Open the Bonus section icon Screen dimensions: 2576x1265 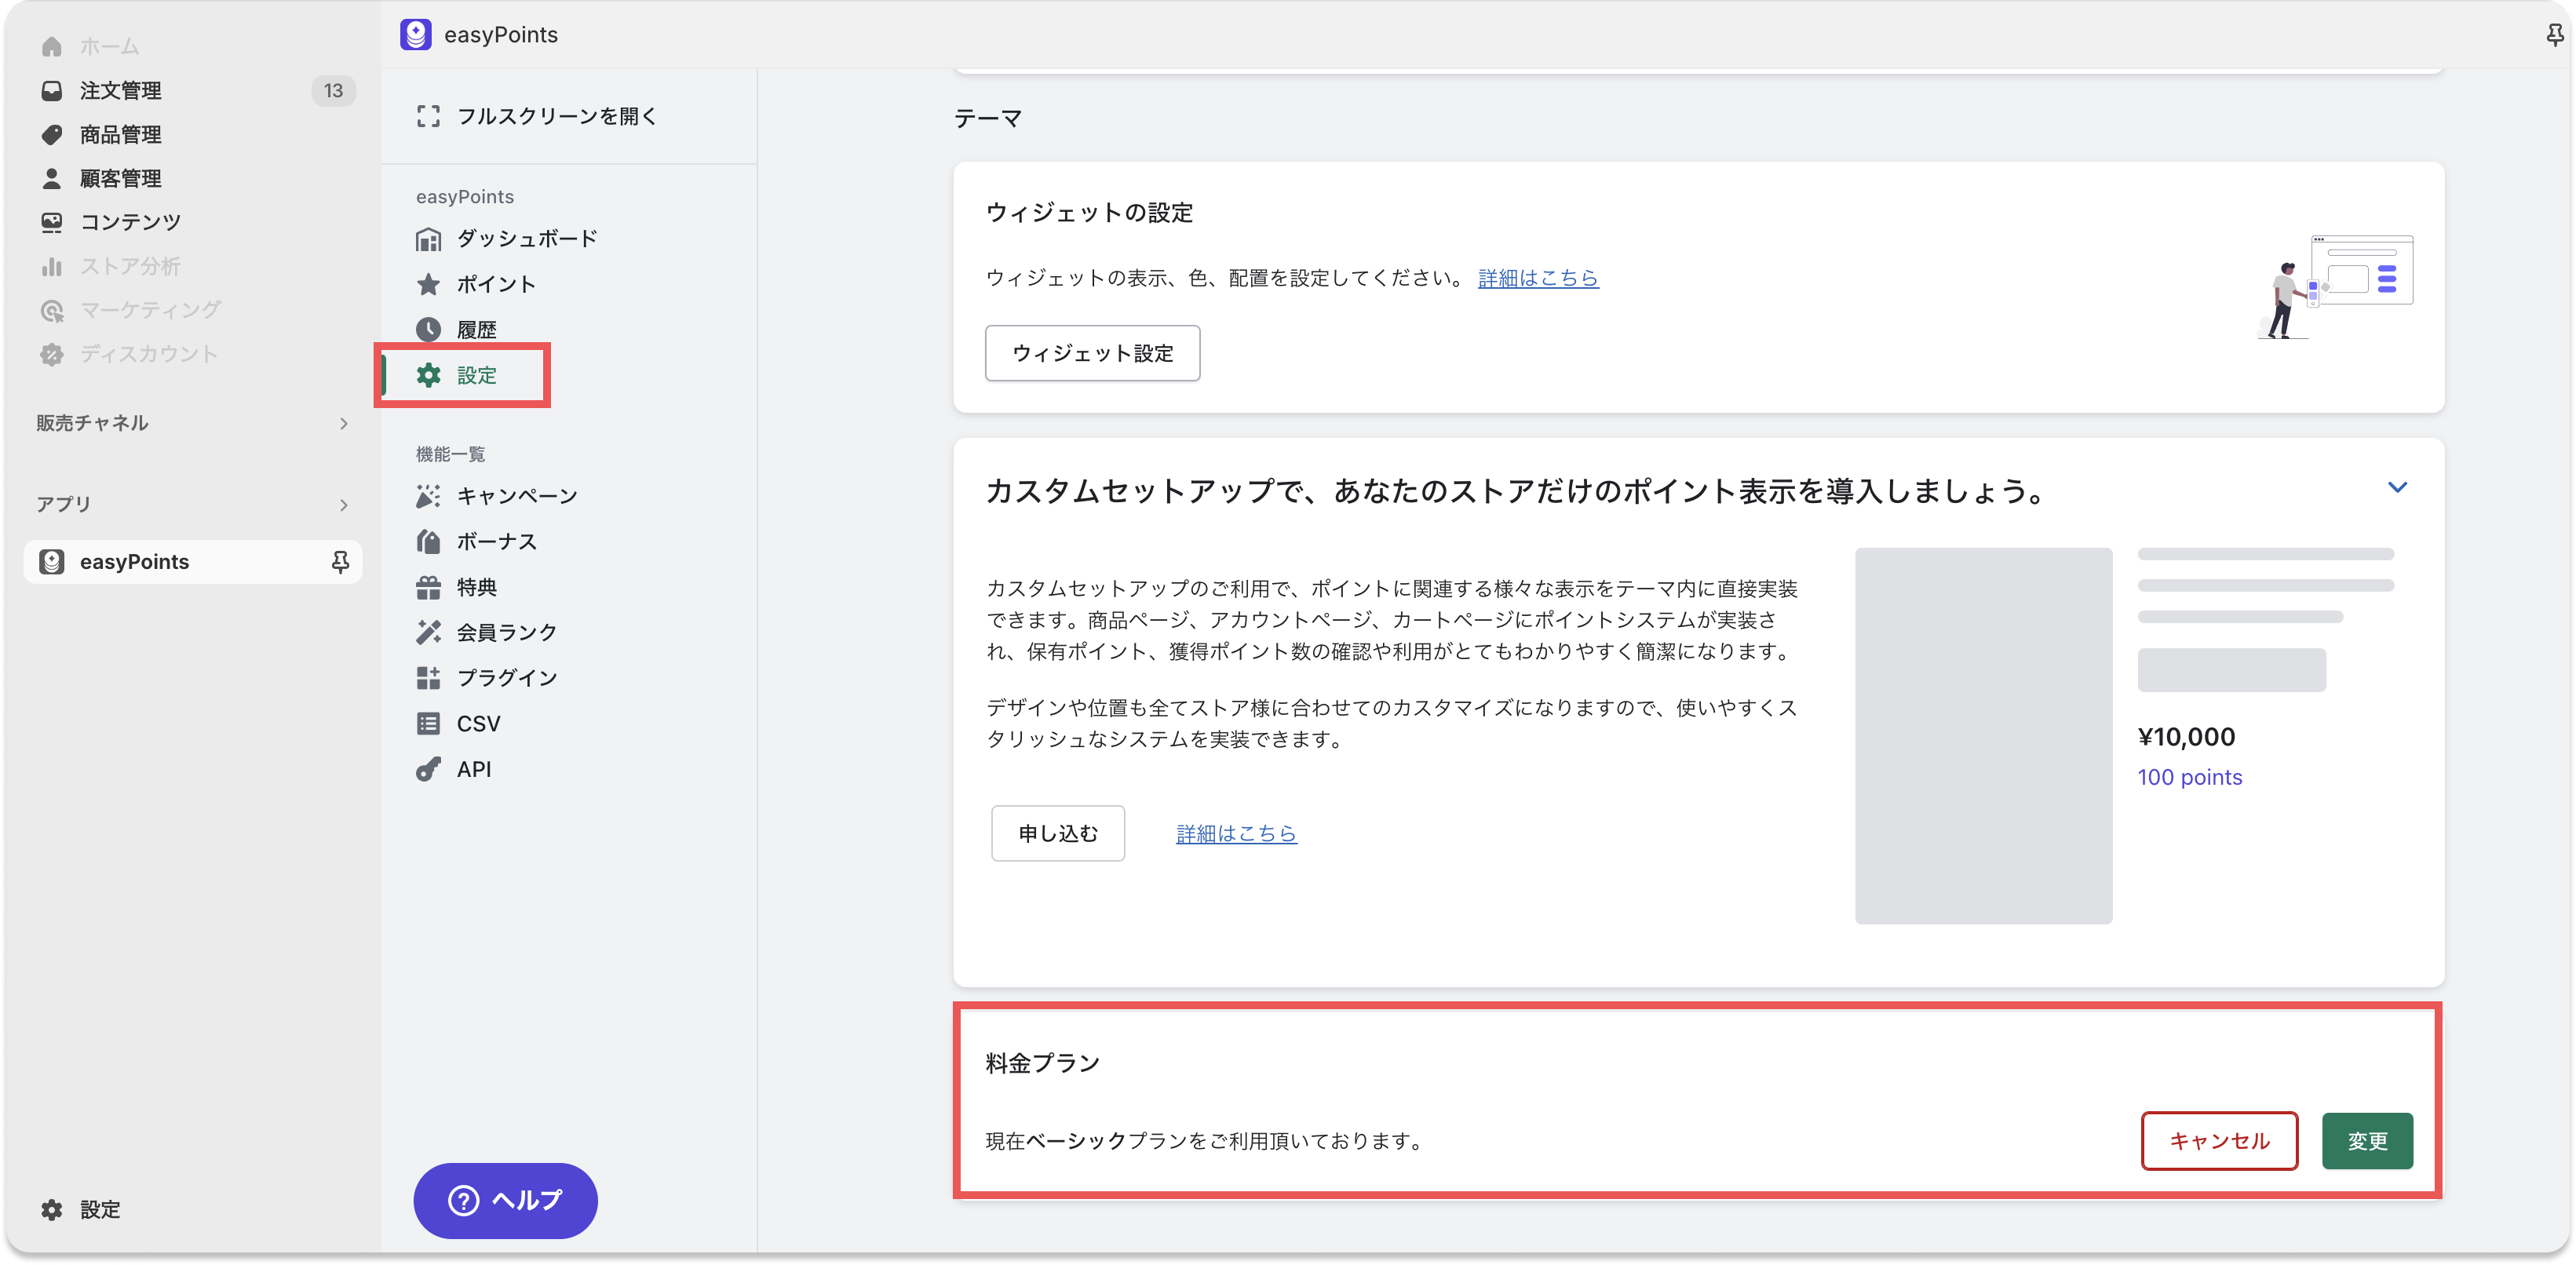[428, 541]
